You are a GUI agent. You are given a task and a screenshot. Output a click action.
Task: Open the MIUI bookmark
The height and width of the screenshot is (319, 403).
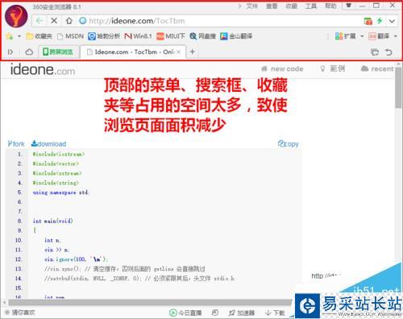click(x=171, y=36)
